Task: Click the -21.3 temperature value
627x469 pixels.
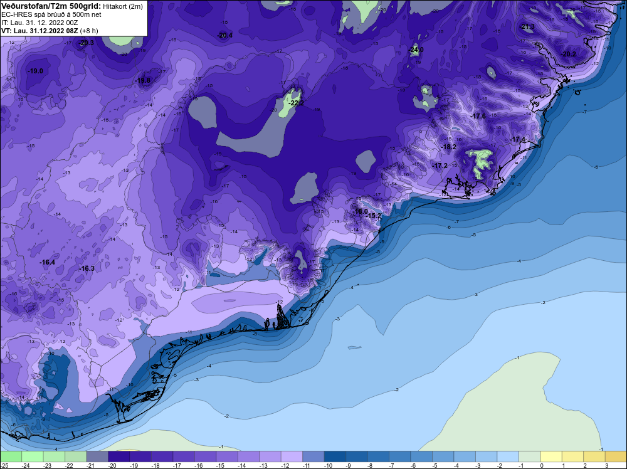Action: [527, 27]
